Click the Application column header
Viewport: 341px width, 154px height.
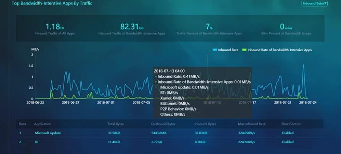click(42, 124)
